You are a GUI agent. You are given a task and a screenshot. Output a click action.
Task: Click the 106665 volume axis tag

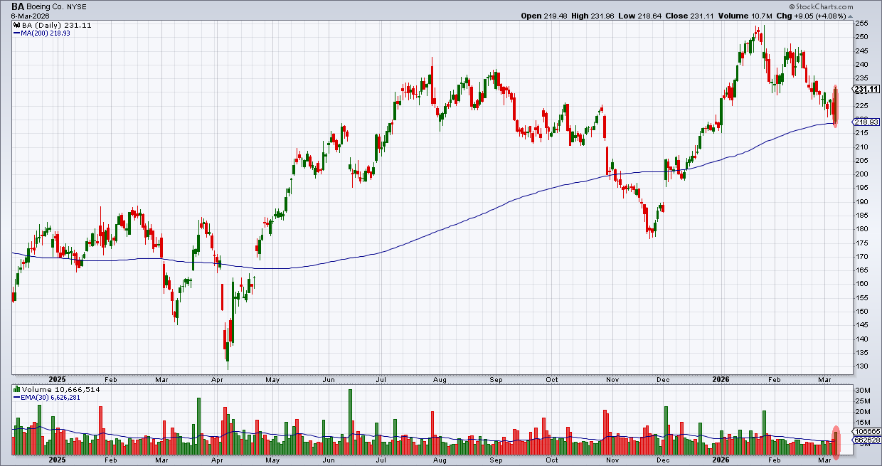pos(868,432)
